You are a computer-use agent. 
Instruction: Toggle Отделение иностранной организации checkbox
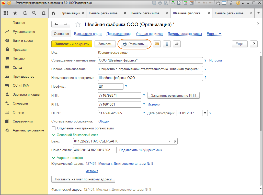pos(53,128)
